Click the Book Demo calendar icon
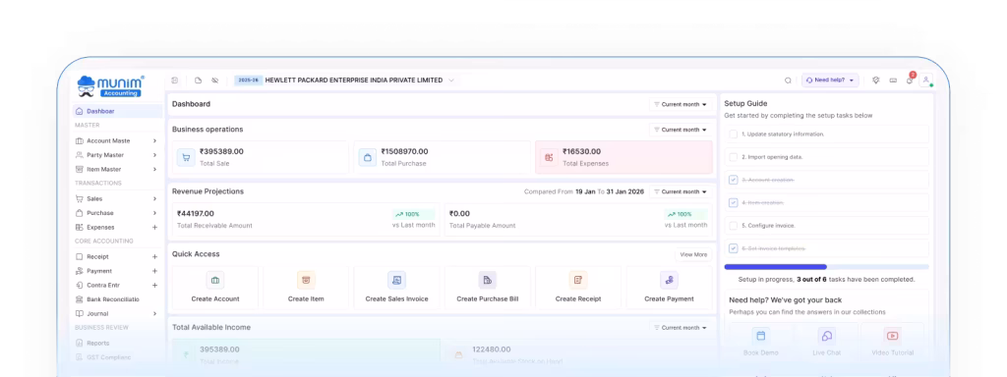 pos(761,336)
